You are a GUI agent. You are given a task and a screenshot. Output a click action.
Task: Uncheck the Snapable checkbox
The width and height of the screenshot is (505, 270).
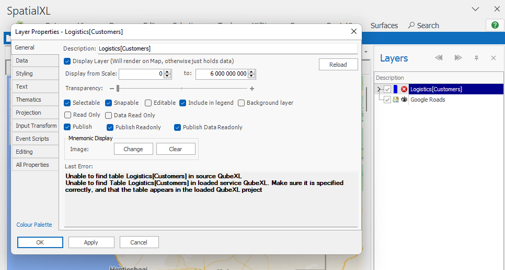109,103
